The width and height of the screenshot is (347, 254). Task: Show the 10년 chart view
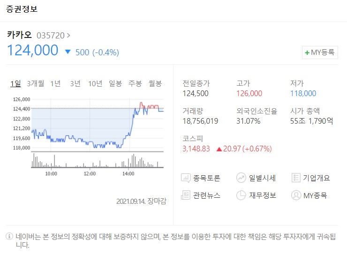click(x=95, y=83)
